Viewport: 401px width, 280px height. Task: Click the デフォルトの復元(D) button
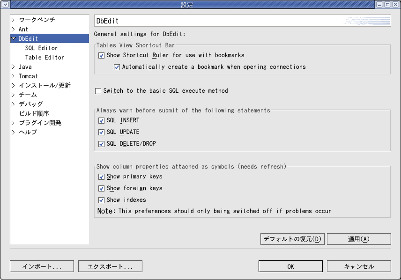point(292,239)
